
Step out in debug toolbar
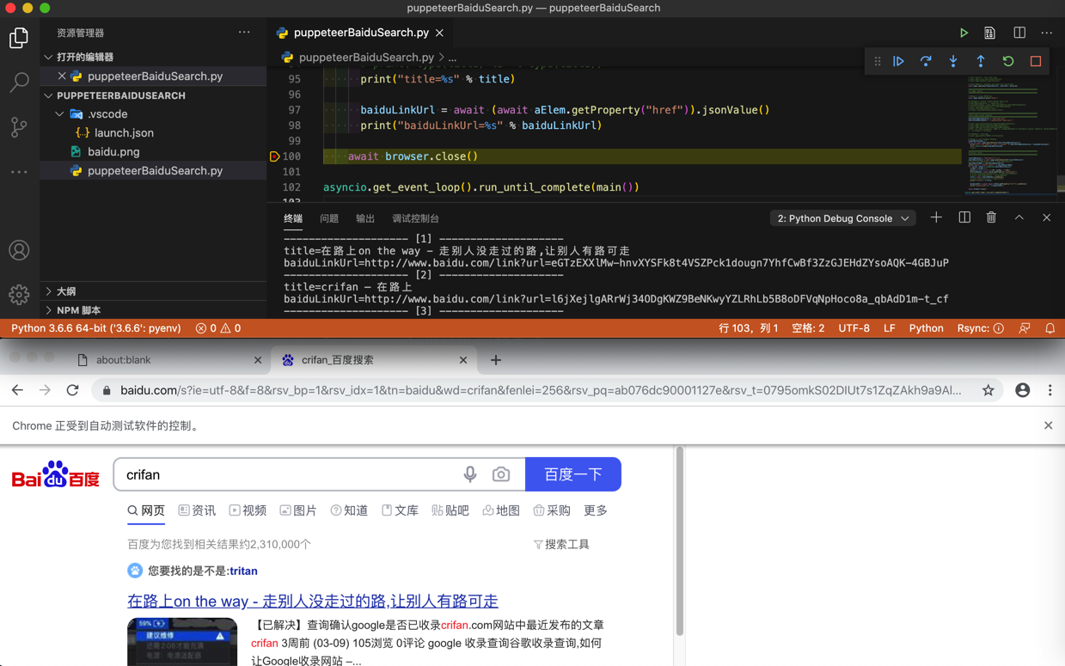tap(981, 61)
